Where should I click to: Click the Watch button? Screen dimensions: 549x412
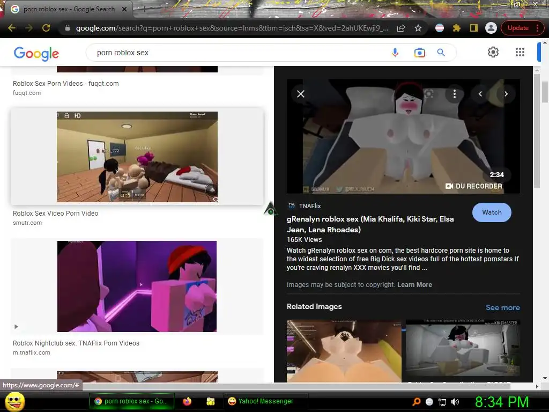click(x=492, y=212)
